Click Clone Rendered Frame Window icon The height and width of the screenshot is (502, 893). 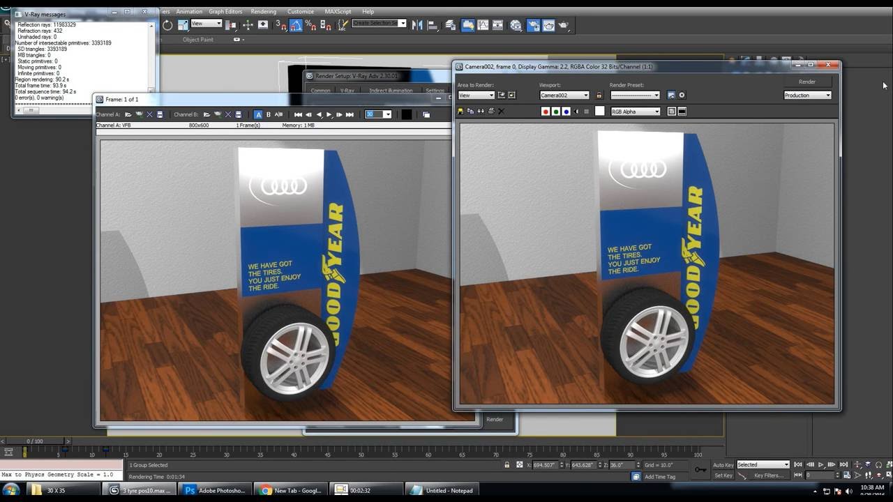pyautogui.click(x=481, y=112)
